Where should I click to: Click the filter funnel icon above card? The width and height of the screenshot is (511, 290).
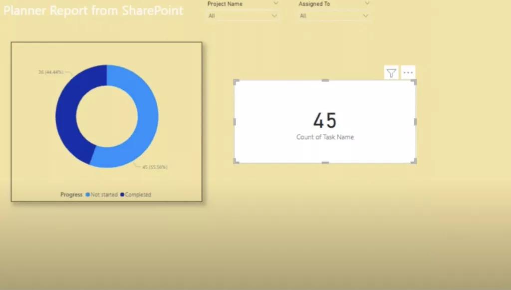[x=391, y=73]
